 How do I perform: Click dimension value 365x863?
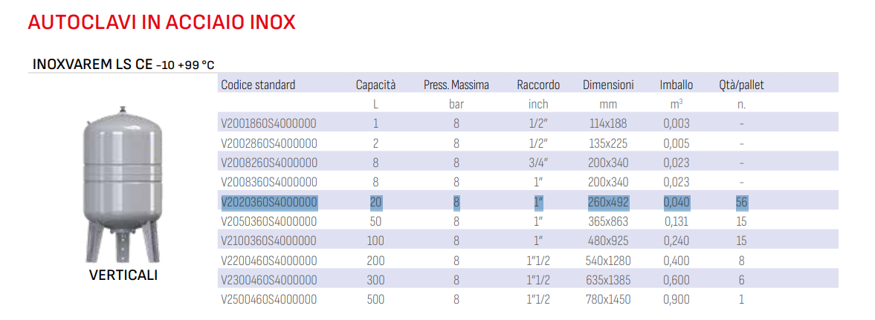[608, 221]
